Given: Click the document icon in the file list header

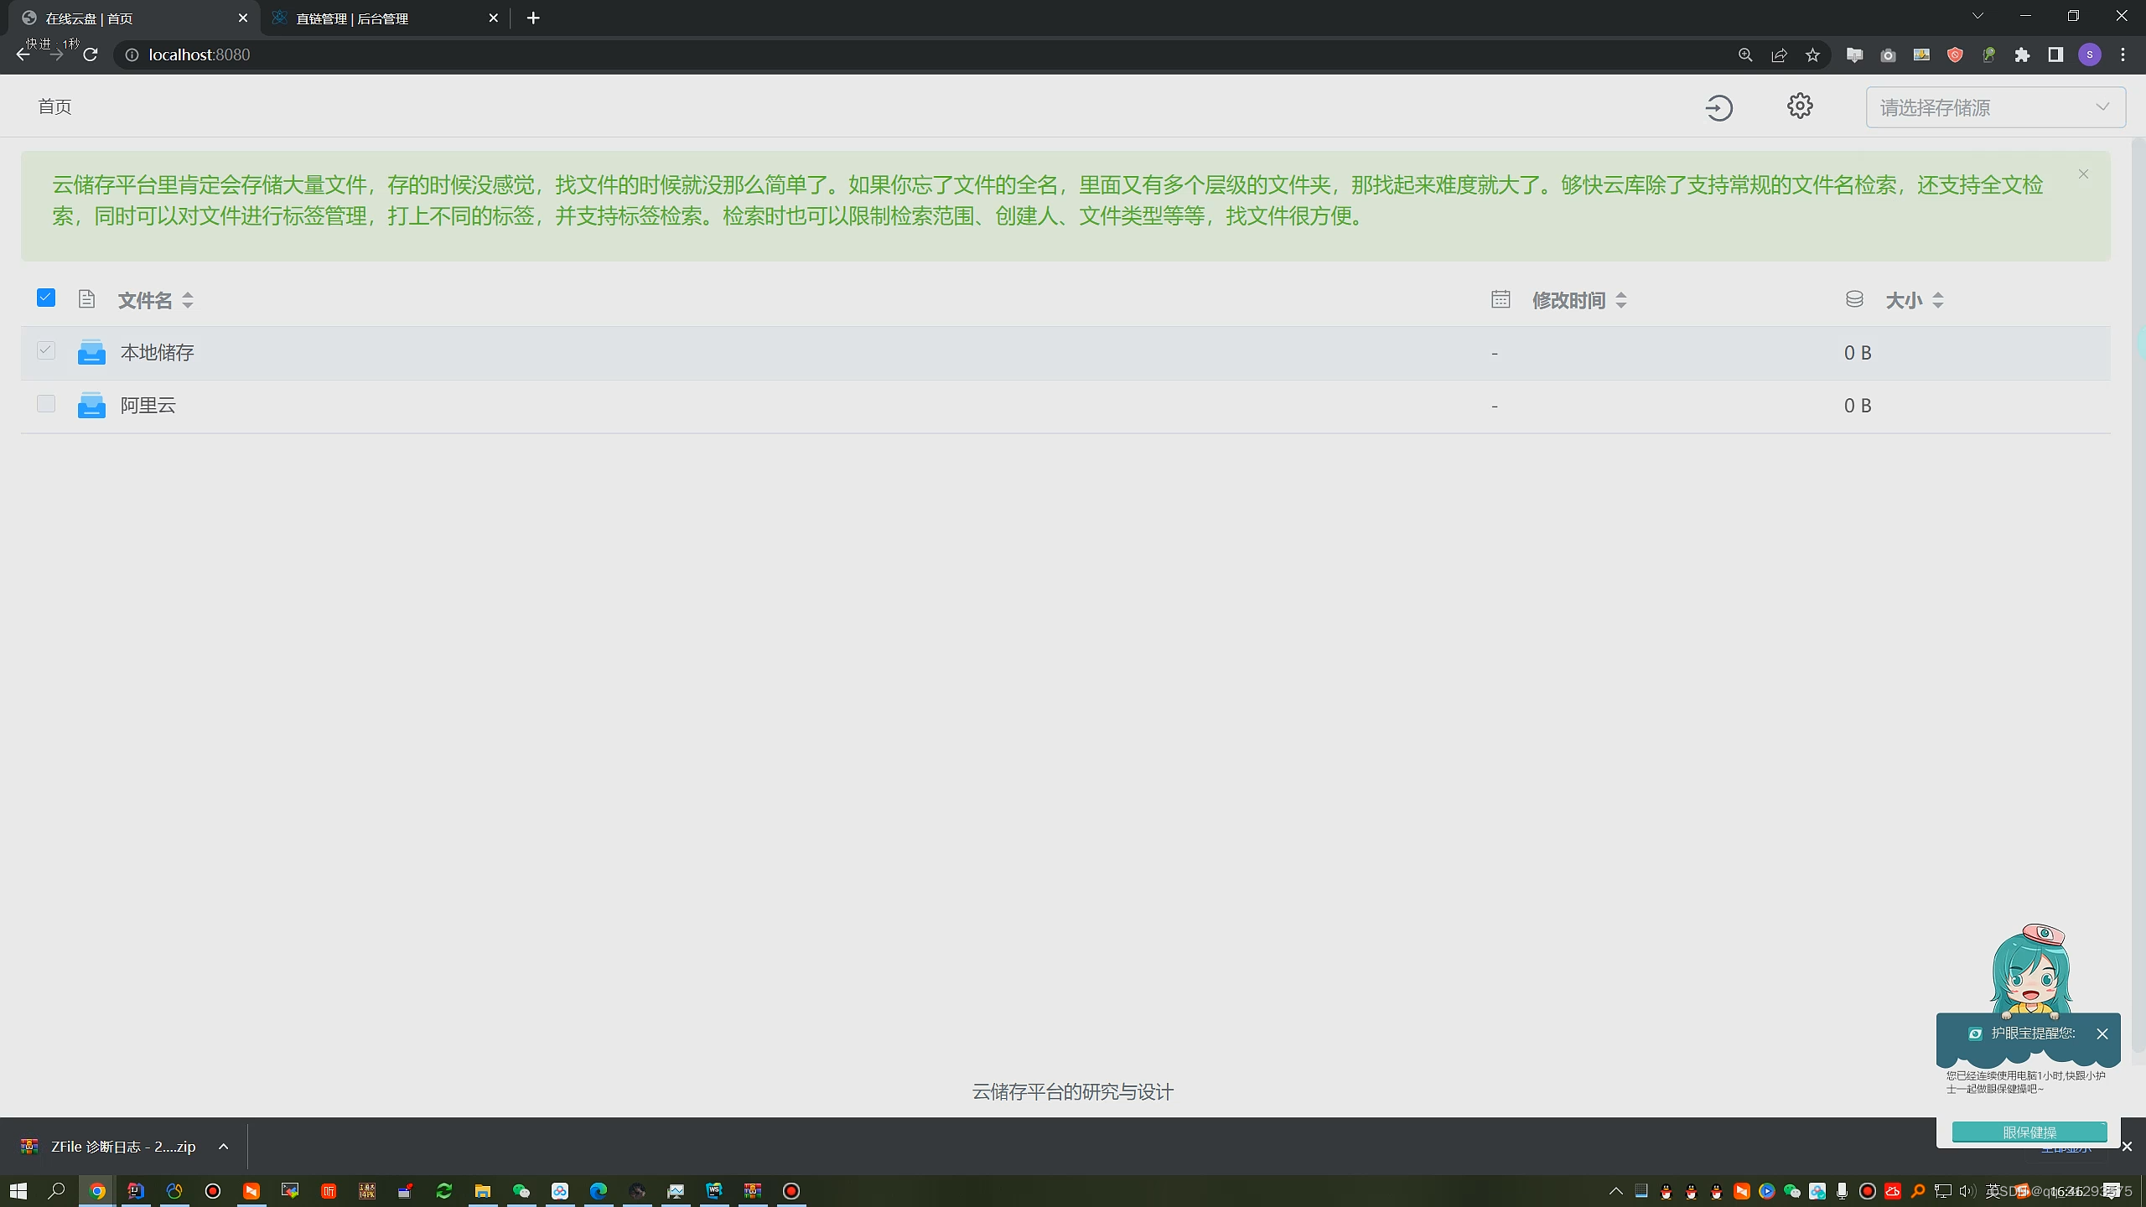Looking at the screenshot, I should (86, 299).
